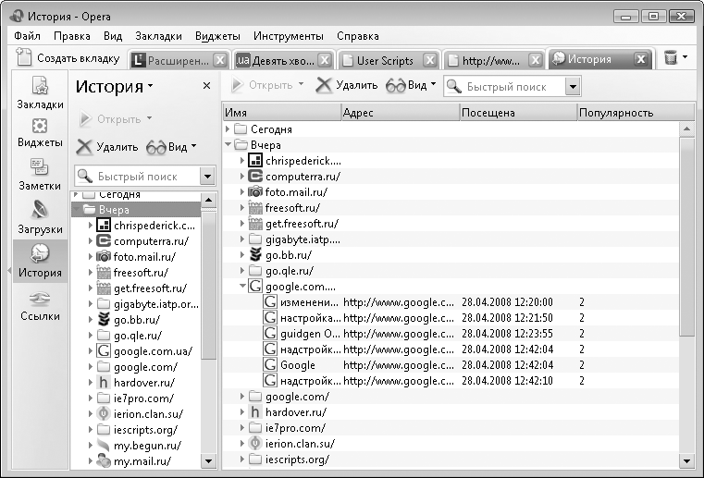Close the User Scripts tab
Screen dimensions: 704x478
coord(429,60)
